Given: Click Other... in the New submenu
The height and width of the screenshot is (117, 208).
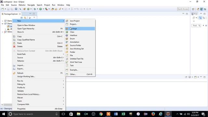Looking at the screenshot, I should point(80,74).
